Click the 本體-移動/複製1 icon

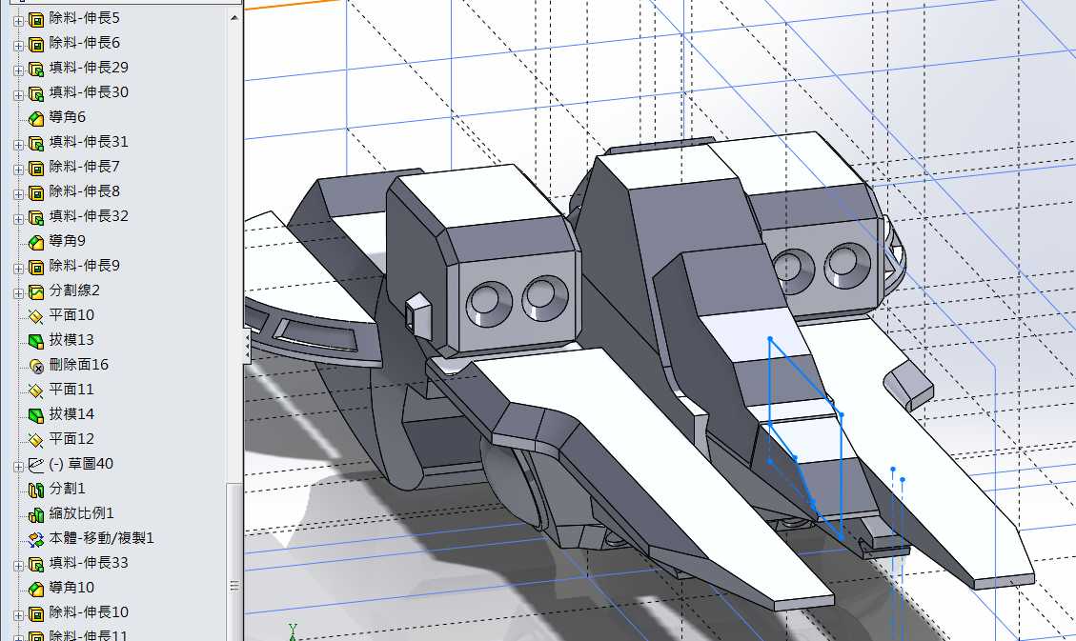tap(35, 539)
